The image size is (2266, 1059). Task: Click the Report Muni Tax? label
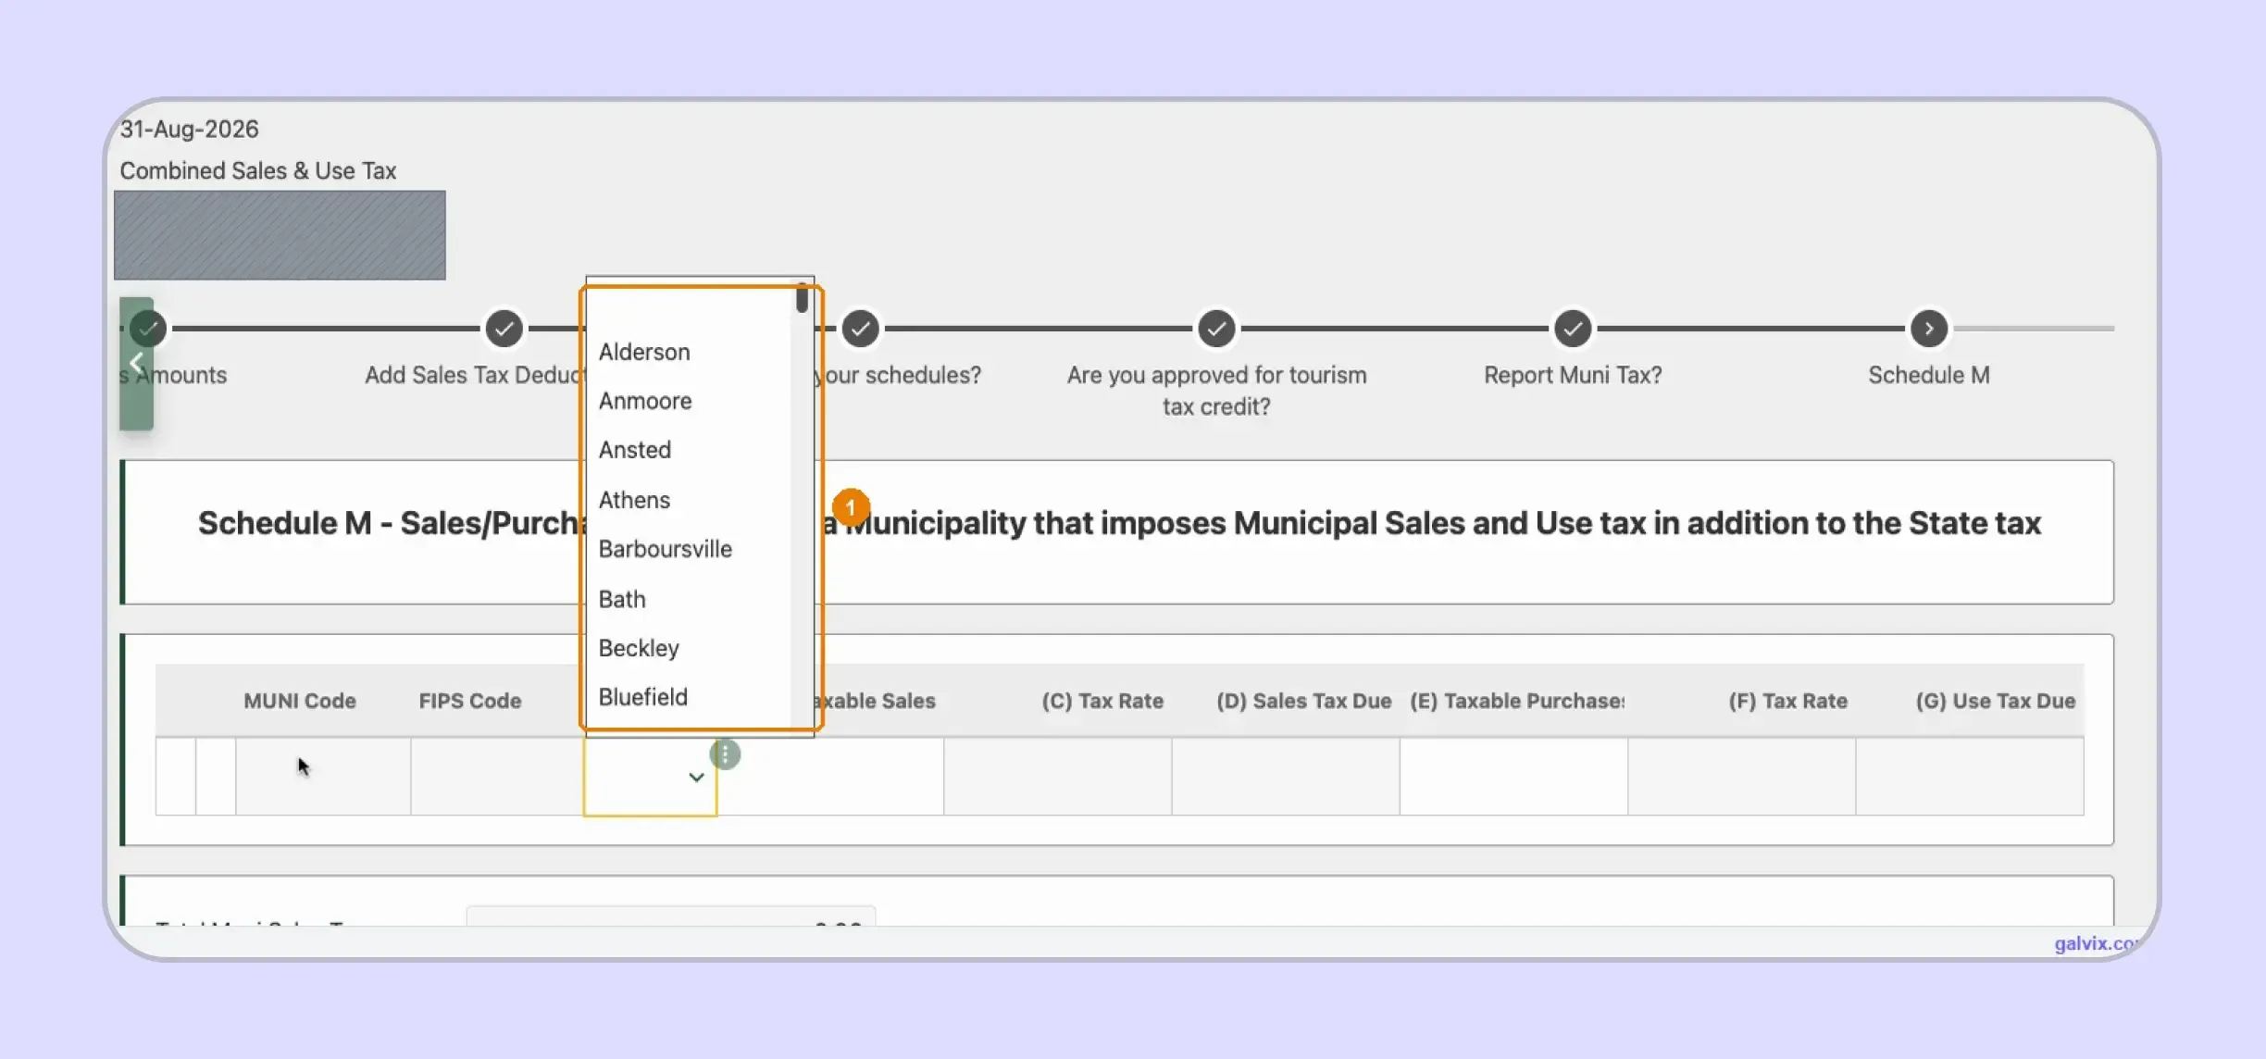pos(1573,375)
